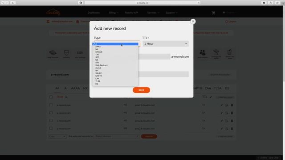
Task: Click the Logout link
Action: coord(231,21)
